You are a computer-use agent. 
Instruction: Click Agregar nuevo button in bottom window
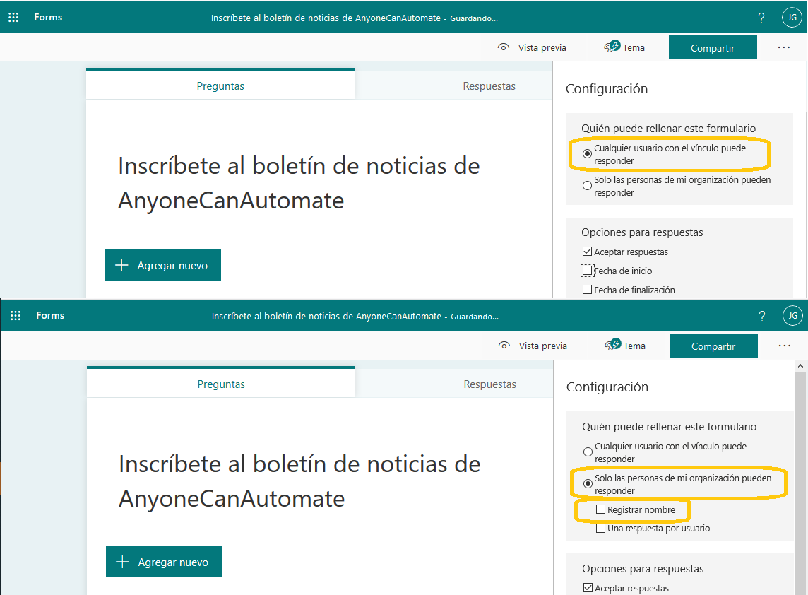(x=163, y=562)
